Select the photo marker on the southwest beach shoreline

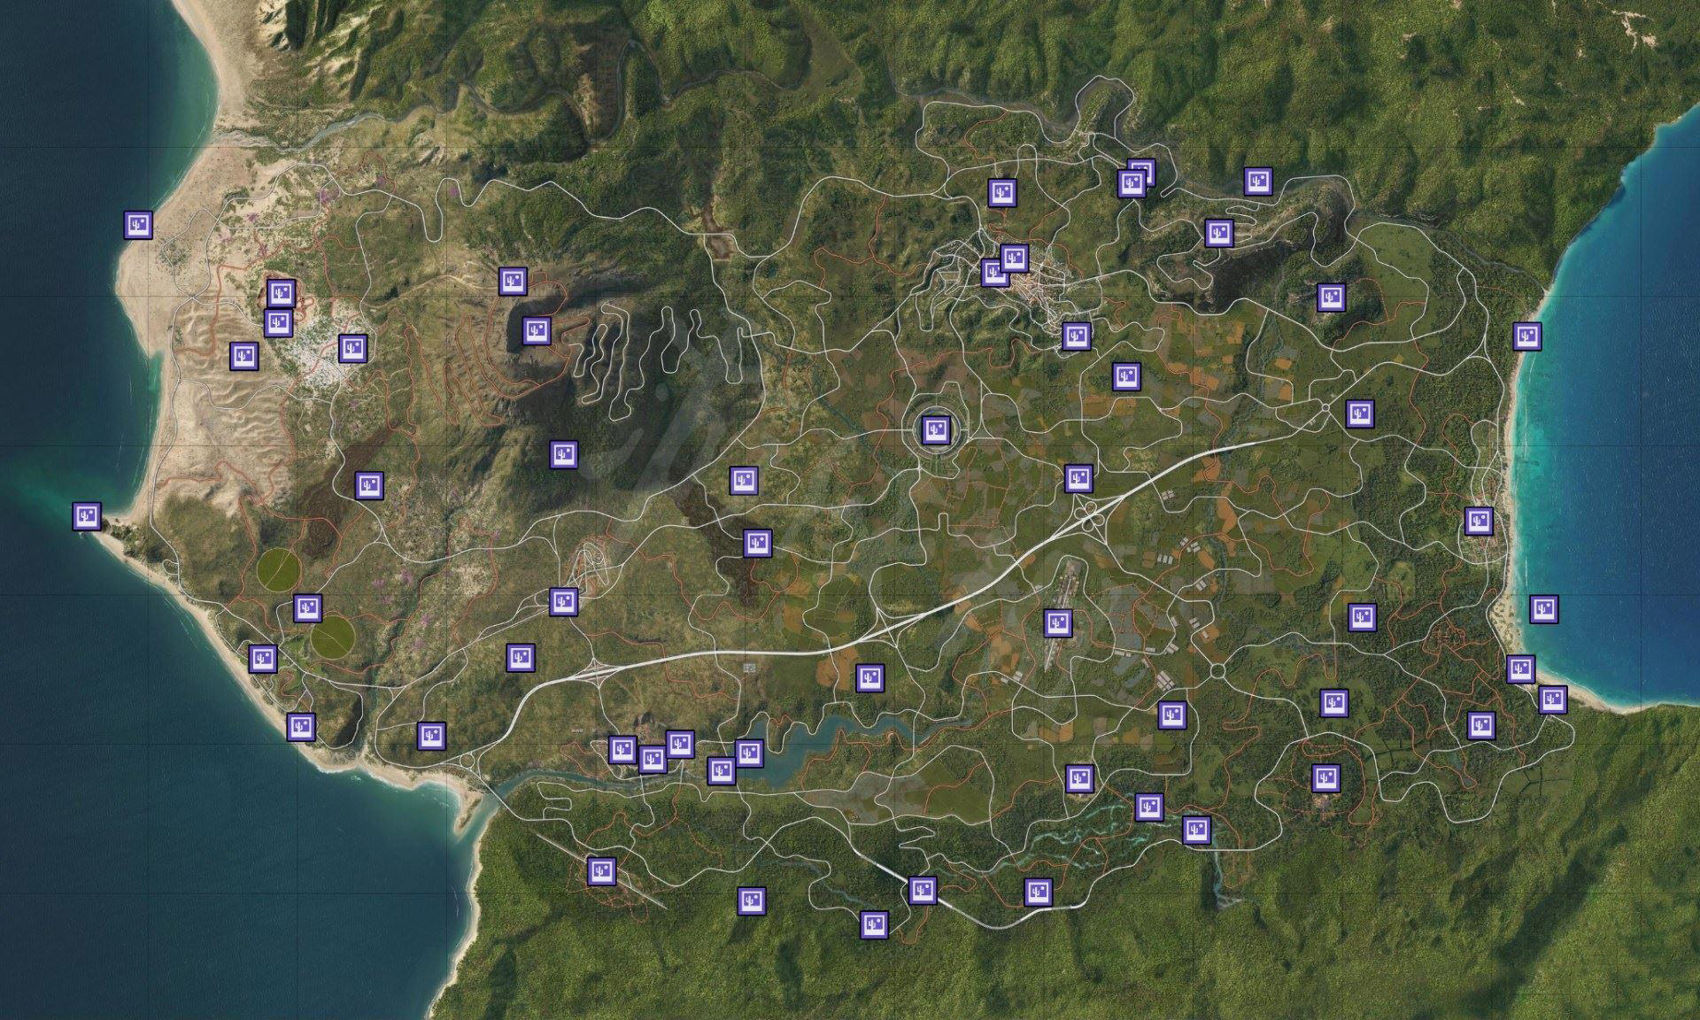tap(301, 726)
